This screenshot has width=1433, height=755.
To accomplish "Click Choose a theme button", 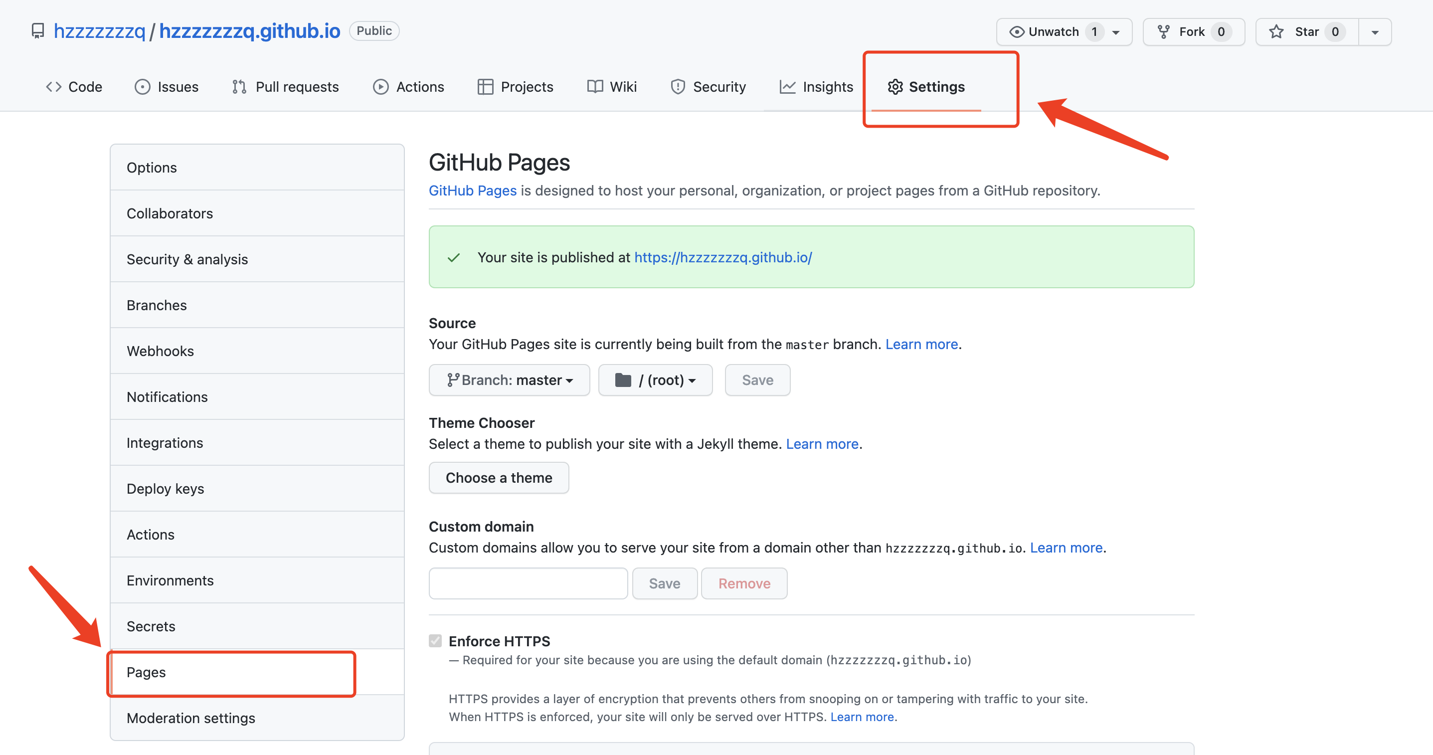I will tap(499, 477).
